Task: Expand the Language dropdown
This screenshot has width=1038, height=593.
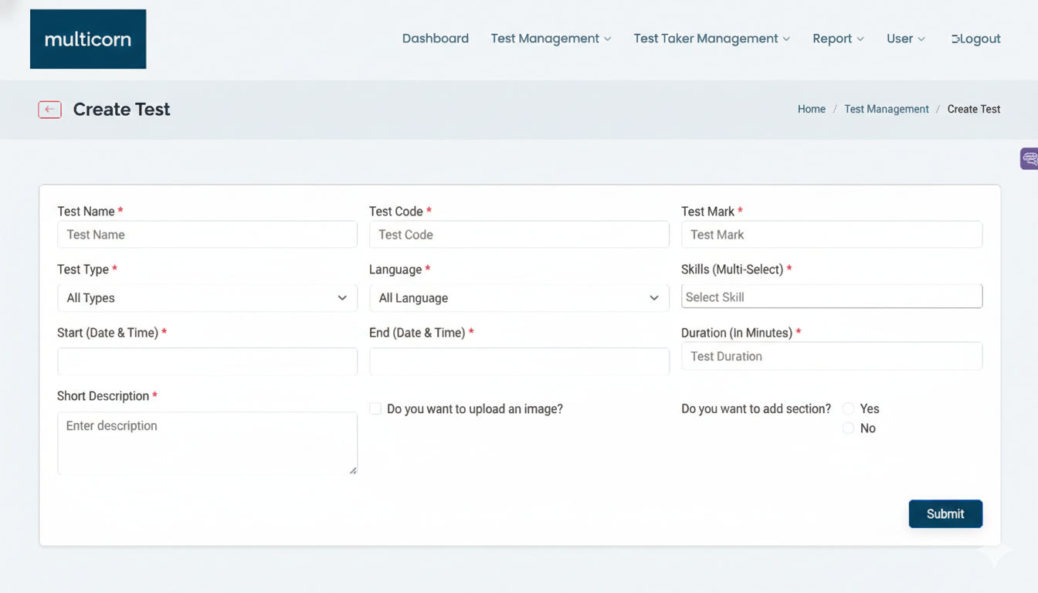Action: coord(519,298)
